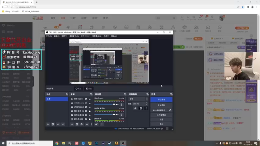The image size is (260, 146).
Task: Open the 帮助(H) menu in OBS
Action: [x=114, y=36]
